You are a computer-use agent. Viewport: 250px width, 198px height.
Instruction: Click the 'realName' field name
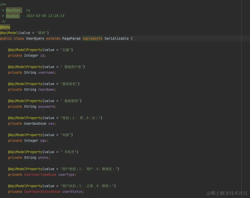pos(46,90)
